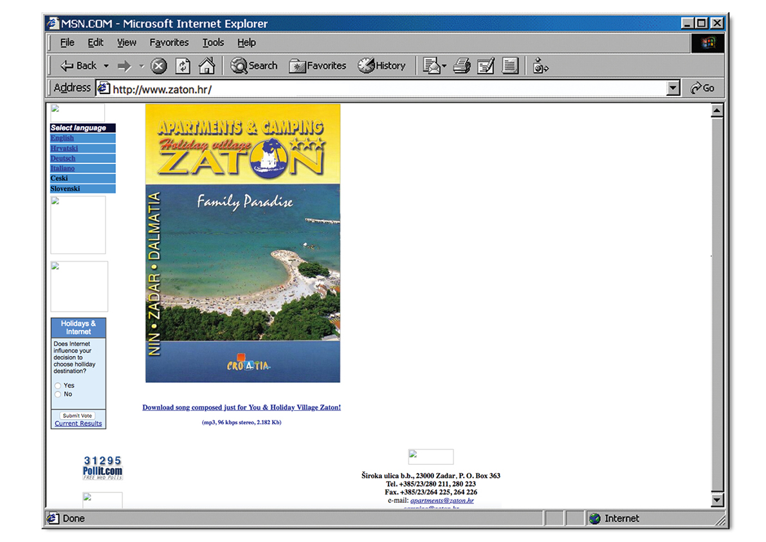766x542 pixels.
Task: Choose Deutsch language link
Action: tap(63, 158)
